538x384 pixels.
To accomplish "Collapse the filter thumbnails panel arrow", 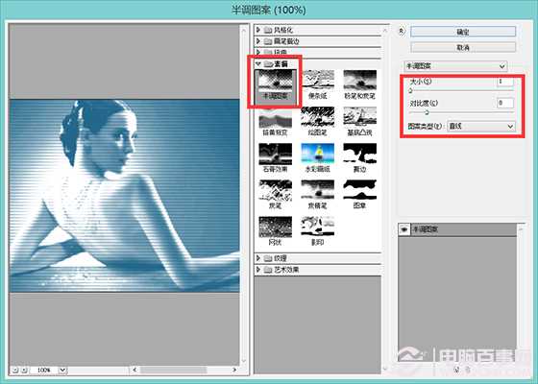I will [x=402, y=31].
